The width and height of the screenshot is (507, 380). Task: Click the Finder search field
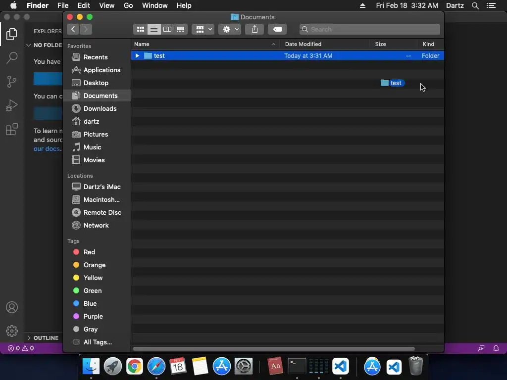click(370, 29)
